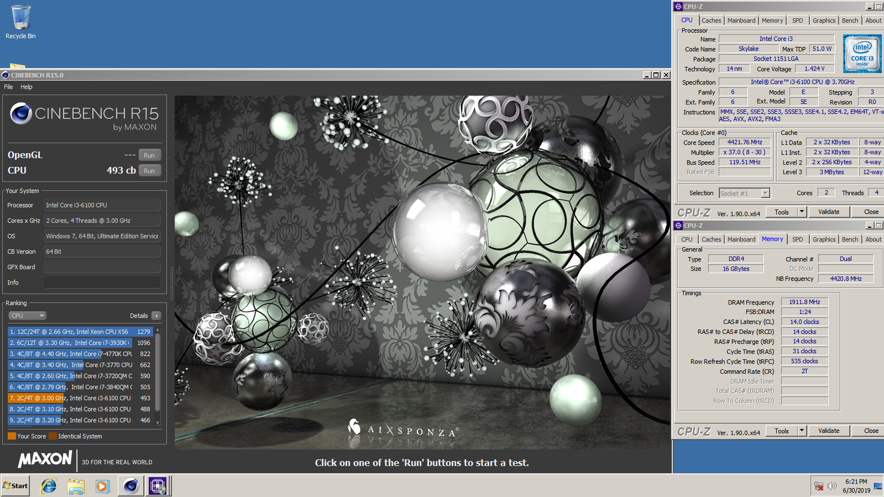Open Graphics tab in upper CPU-Z
The width and height of the screenshot is (884, 497).
point(824,20)
